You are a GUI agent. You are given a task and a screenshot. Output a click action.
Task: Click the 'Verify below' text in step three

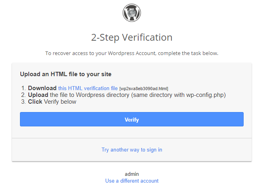click(60, 102)
